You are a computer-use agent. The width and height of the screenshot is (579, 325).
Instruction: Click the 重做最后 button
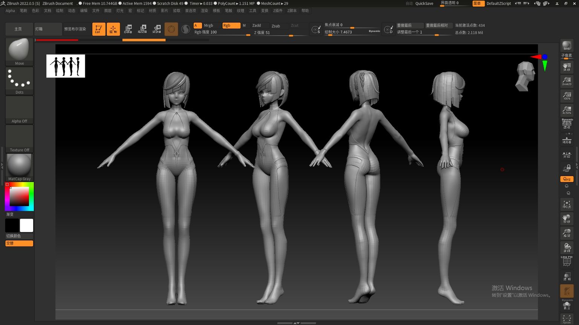pyautogui.click(x=410, y=26)
